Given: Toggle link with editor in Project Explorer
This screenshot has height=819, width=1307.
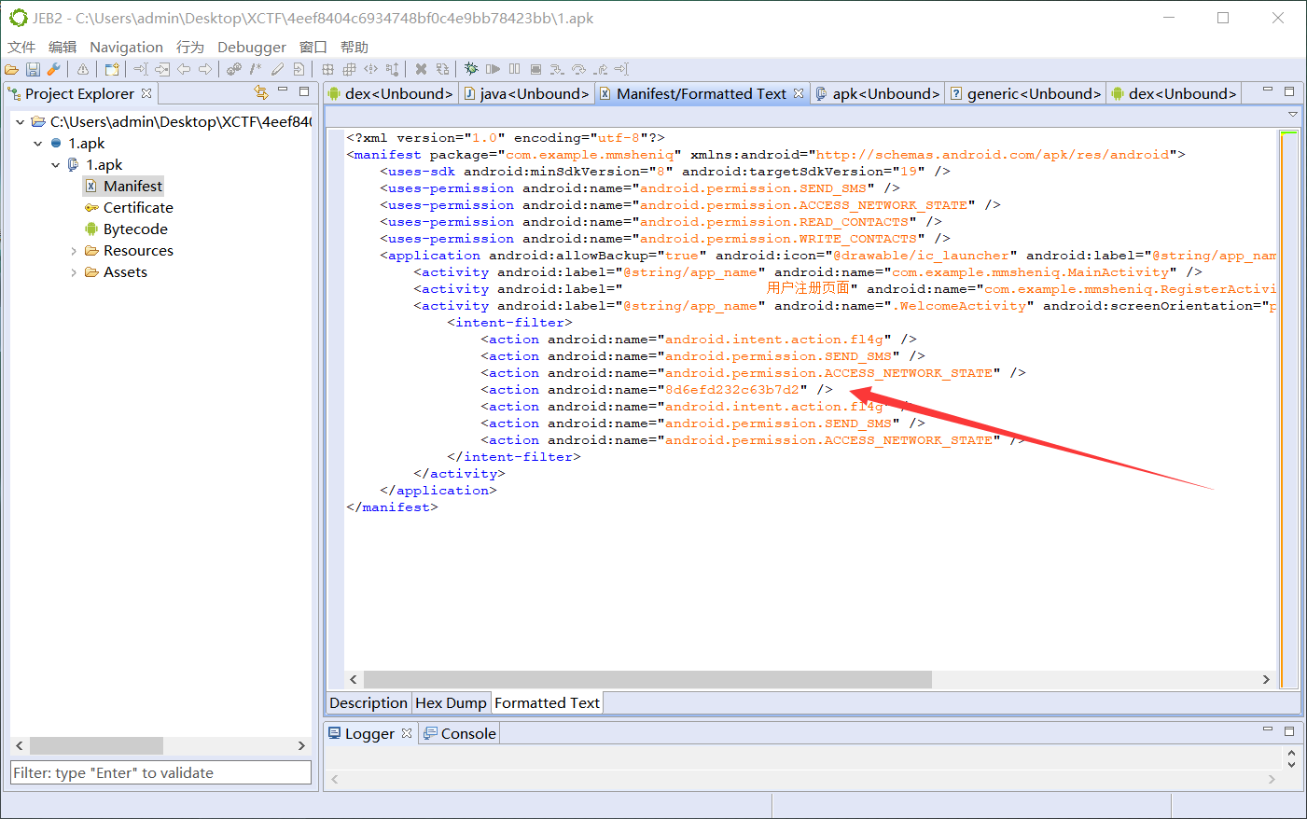Looking at the screenshot, I should tap(261, 92).
